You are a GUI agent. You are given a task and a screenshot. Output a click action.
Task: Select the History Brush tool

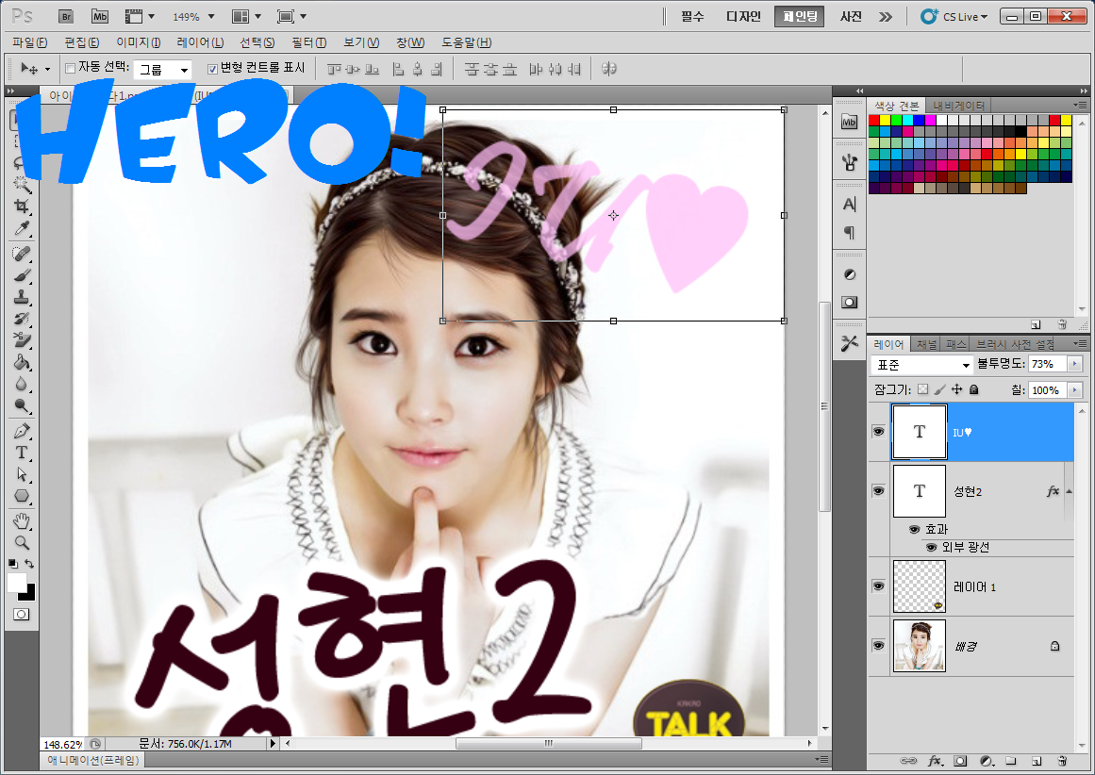click(x=22, y=319)
